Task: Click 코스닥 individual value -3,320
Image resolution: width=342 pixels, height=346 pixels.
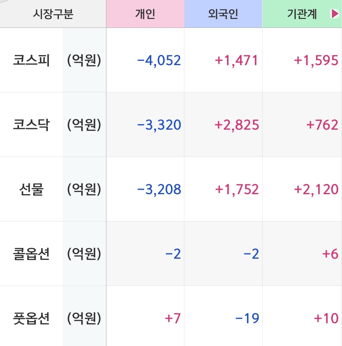Action: 159,125
